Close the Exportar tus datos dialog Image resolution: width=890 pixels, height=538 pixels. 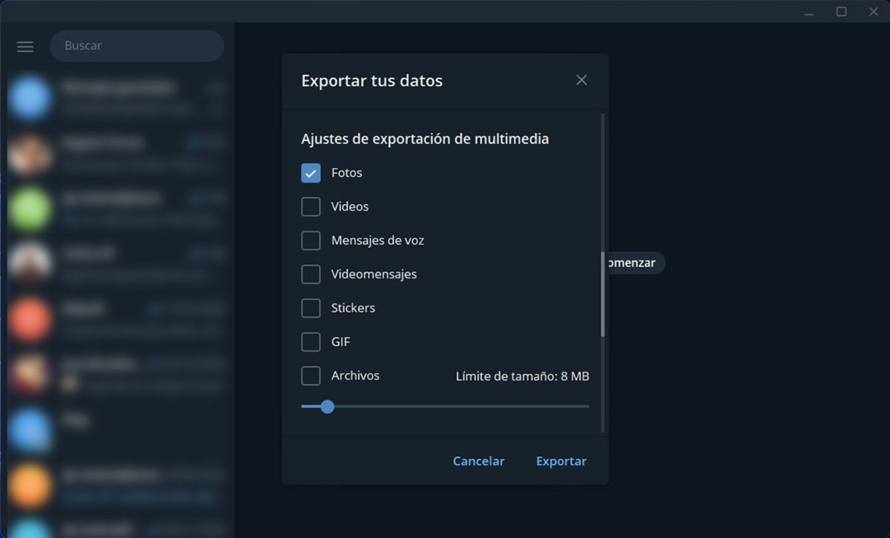tap(581, 80)
